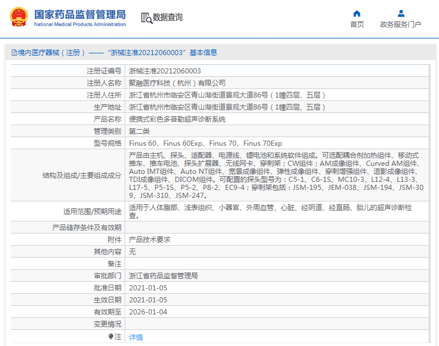
Task: Click the 产品储存条件及有效期 label
Action: coord(87,227)
